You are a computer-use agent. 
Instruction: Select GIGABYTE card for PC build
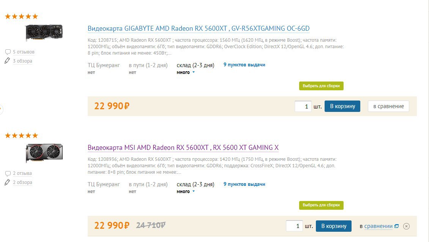coord(321,86)
